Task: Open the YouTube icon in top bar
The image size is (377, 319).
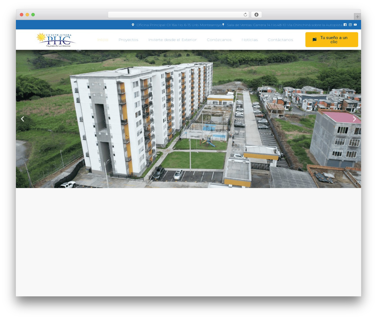Action: (355, 25)
